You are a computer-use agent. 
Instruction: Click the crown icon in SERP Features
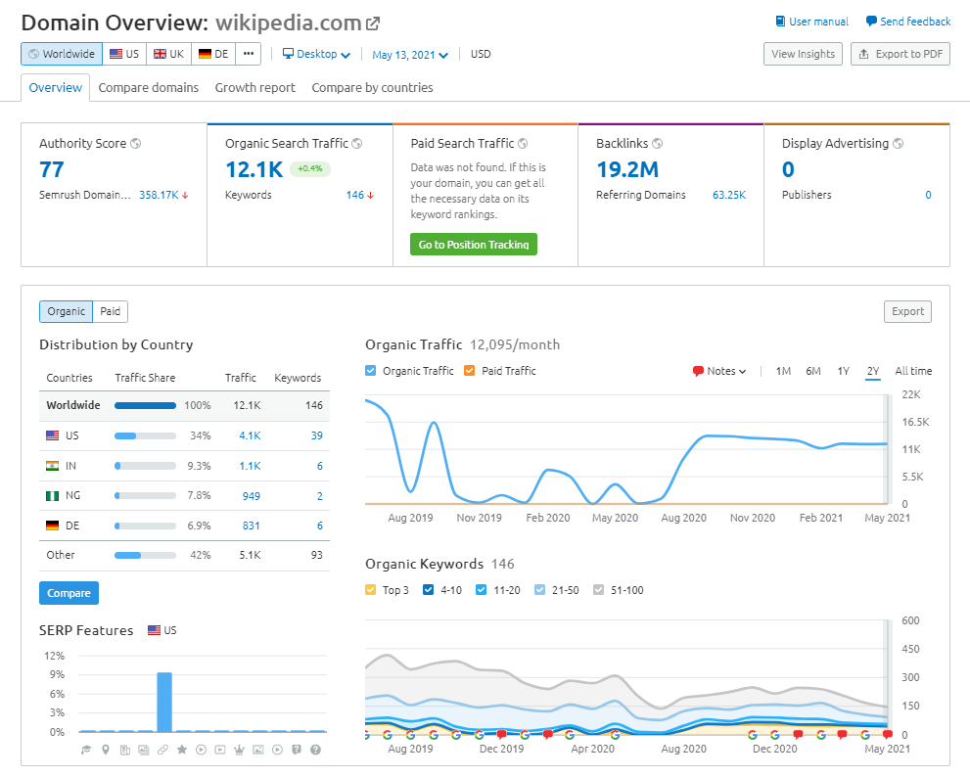[240, 750]
